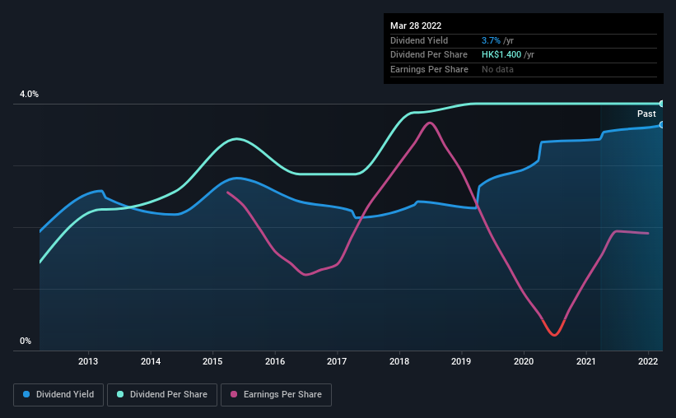This screenshot has width=676, height=418.
Task: Click the Mar 28 2022 tooltip date header
Action: [416, 26]
